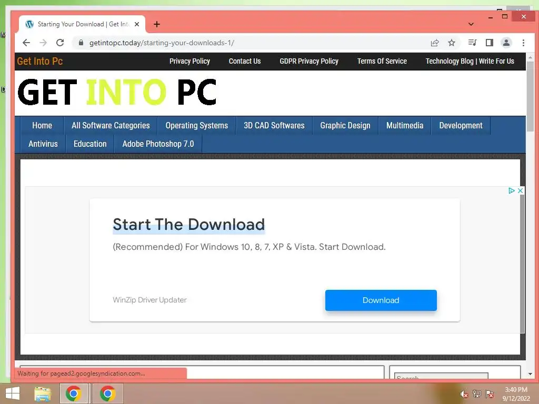Switch to first Chrome taskbar icon
The height and width of the screenshot is (404, 539).
[74, 393]
